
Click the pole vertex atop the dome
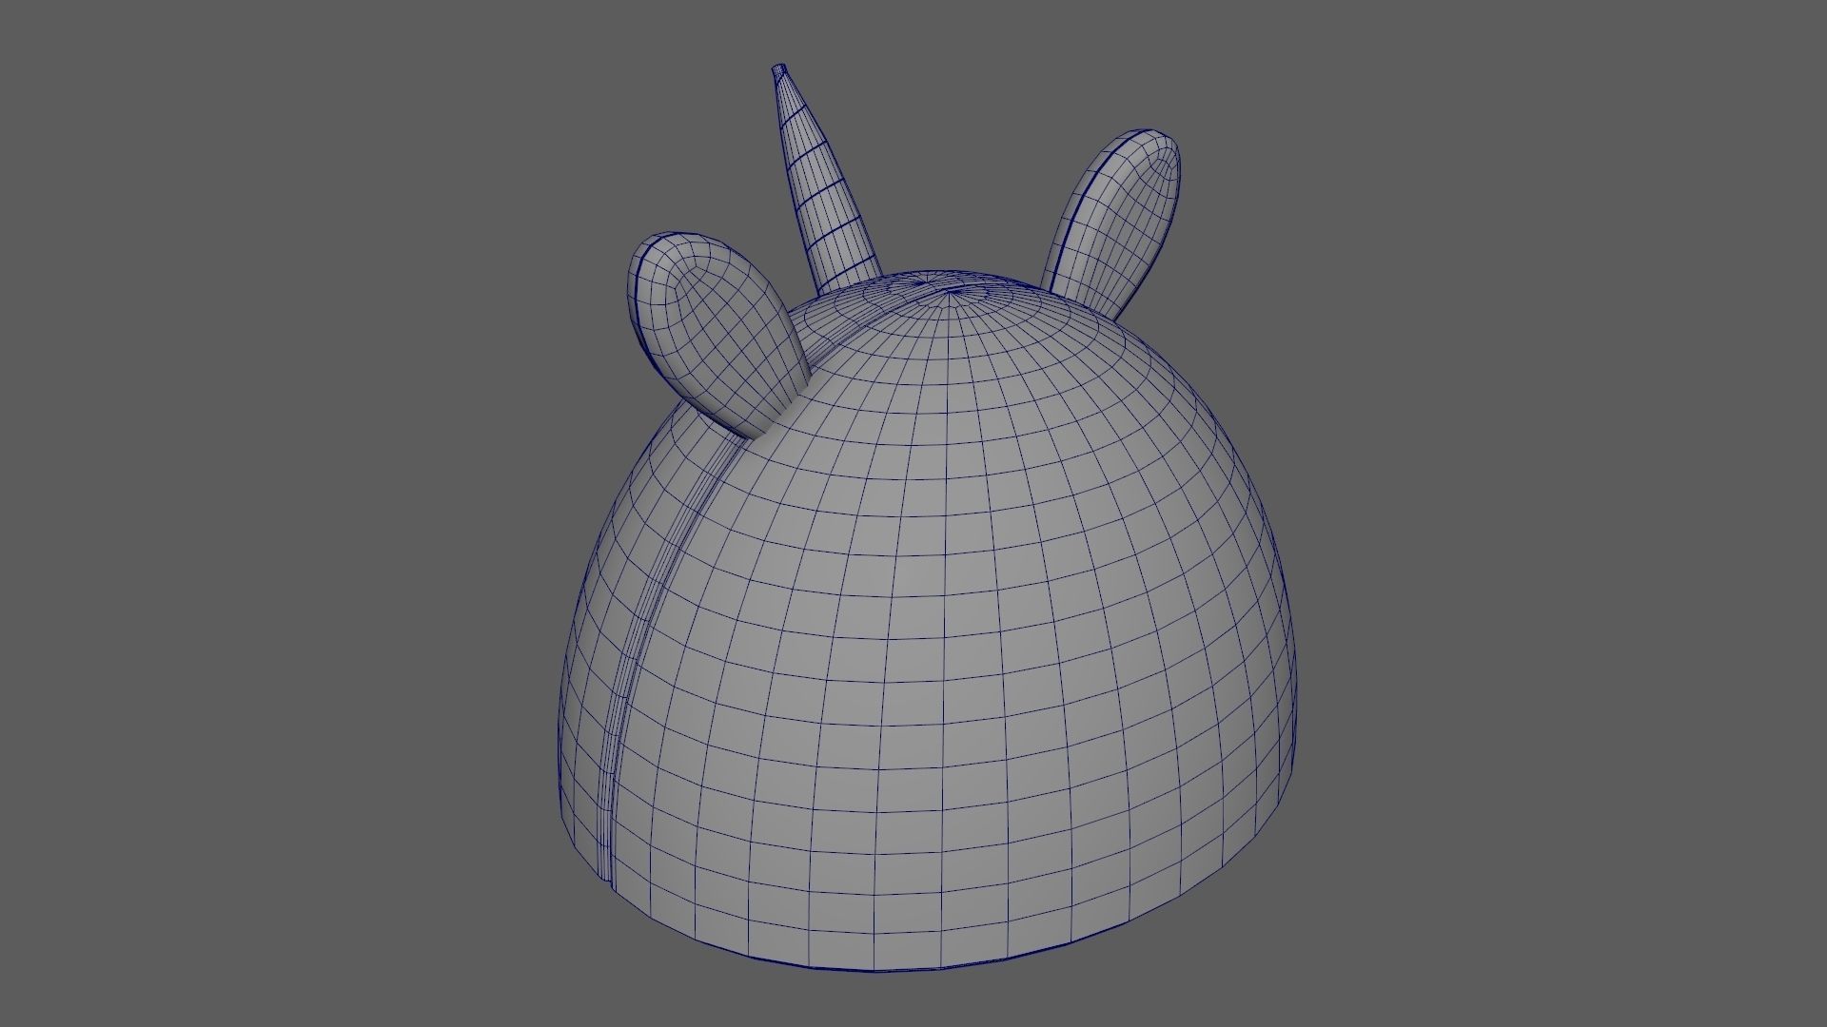950,293
